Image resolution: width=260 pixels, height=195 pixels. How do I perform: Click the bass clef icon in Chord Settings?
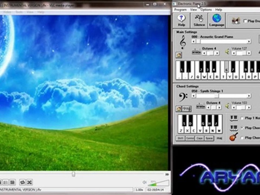click(183, 97)
